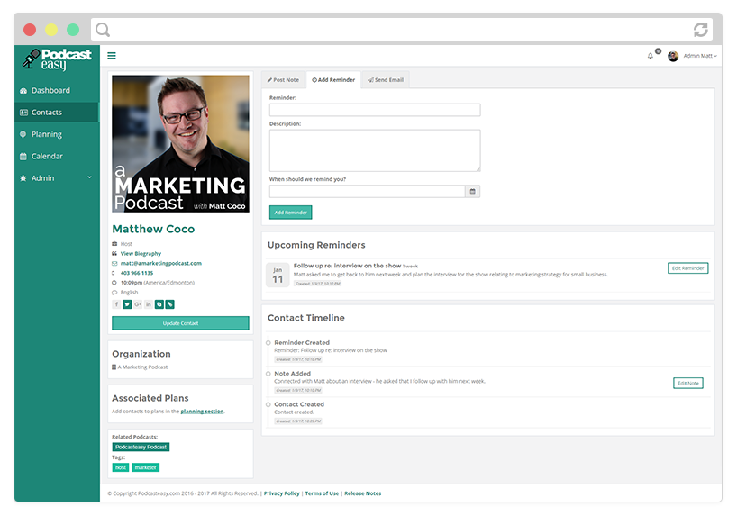Focus the remind date input field

pyautogui.click(x=367, y=191)
